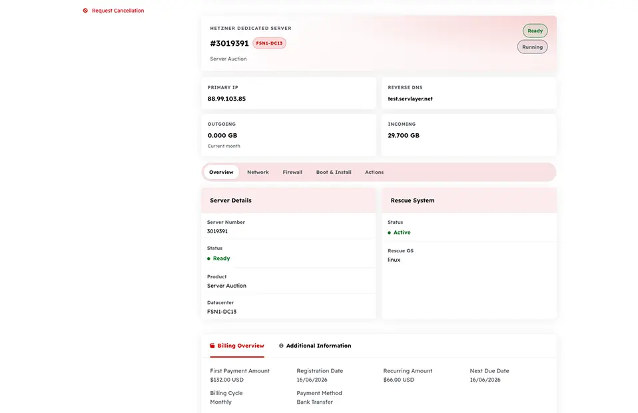
Task: Select reverse DNS test.servlayer.net
Action: tap(410, 99)
